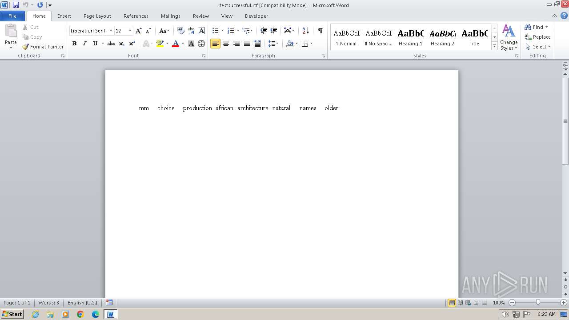Open Text Effects icon

146,44
